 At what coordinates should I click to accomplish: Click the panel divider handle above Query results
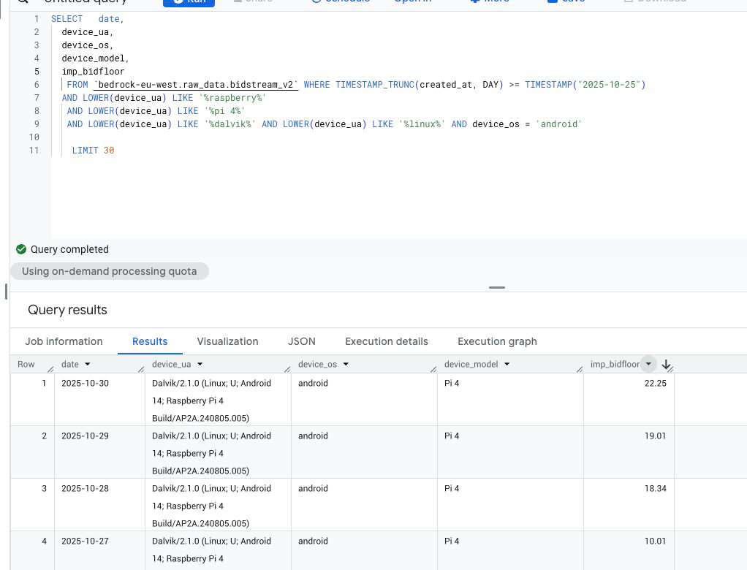pos(497,288)
